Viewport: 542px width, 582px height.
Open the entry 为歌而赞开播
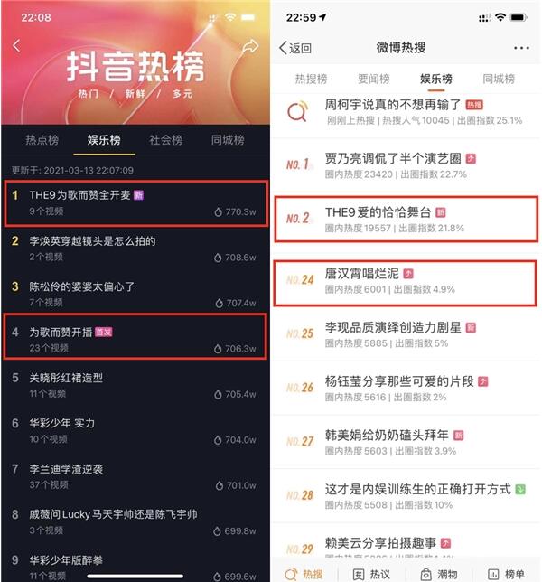click(135, 337)
